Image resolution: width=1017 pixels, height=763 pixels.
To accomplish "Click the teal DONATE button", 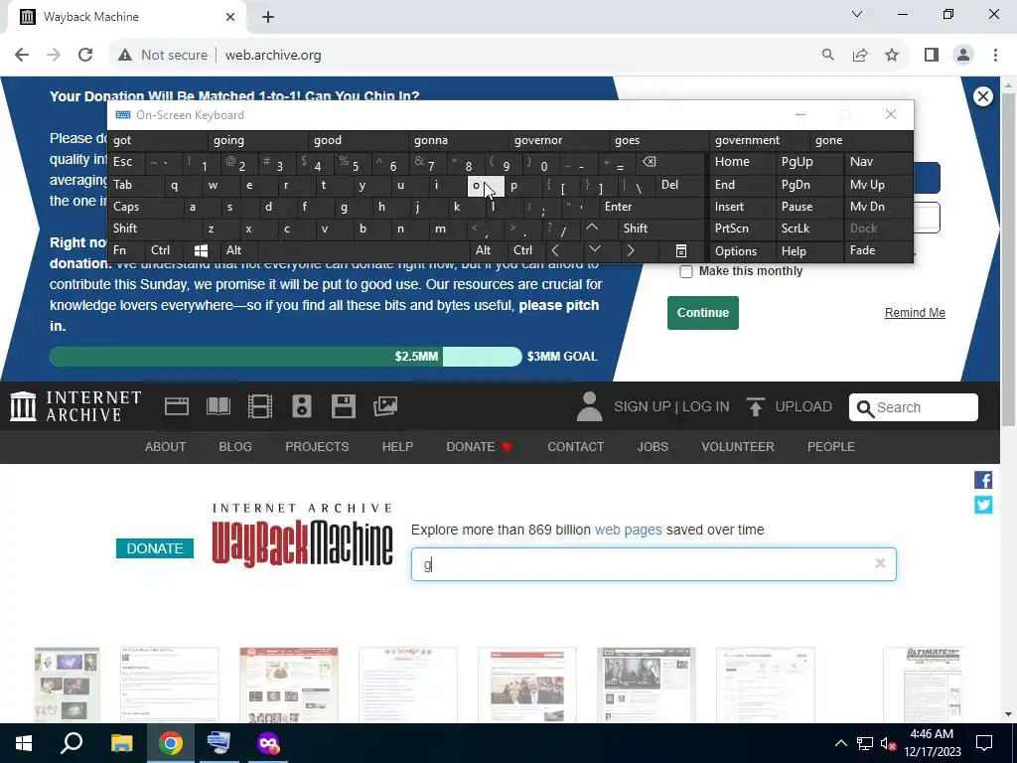I will pyautogui.click(x=155, y=548).
